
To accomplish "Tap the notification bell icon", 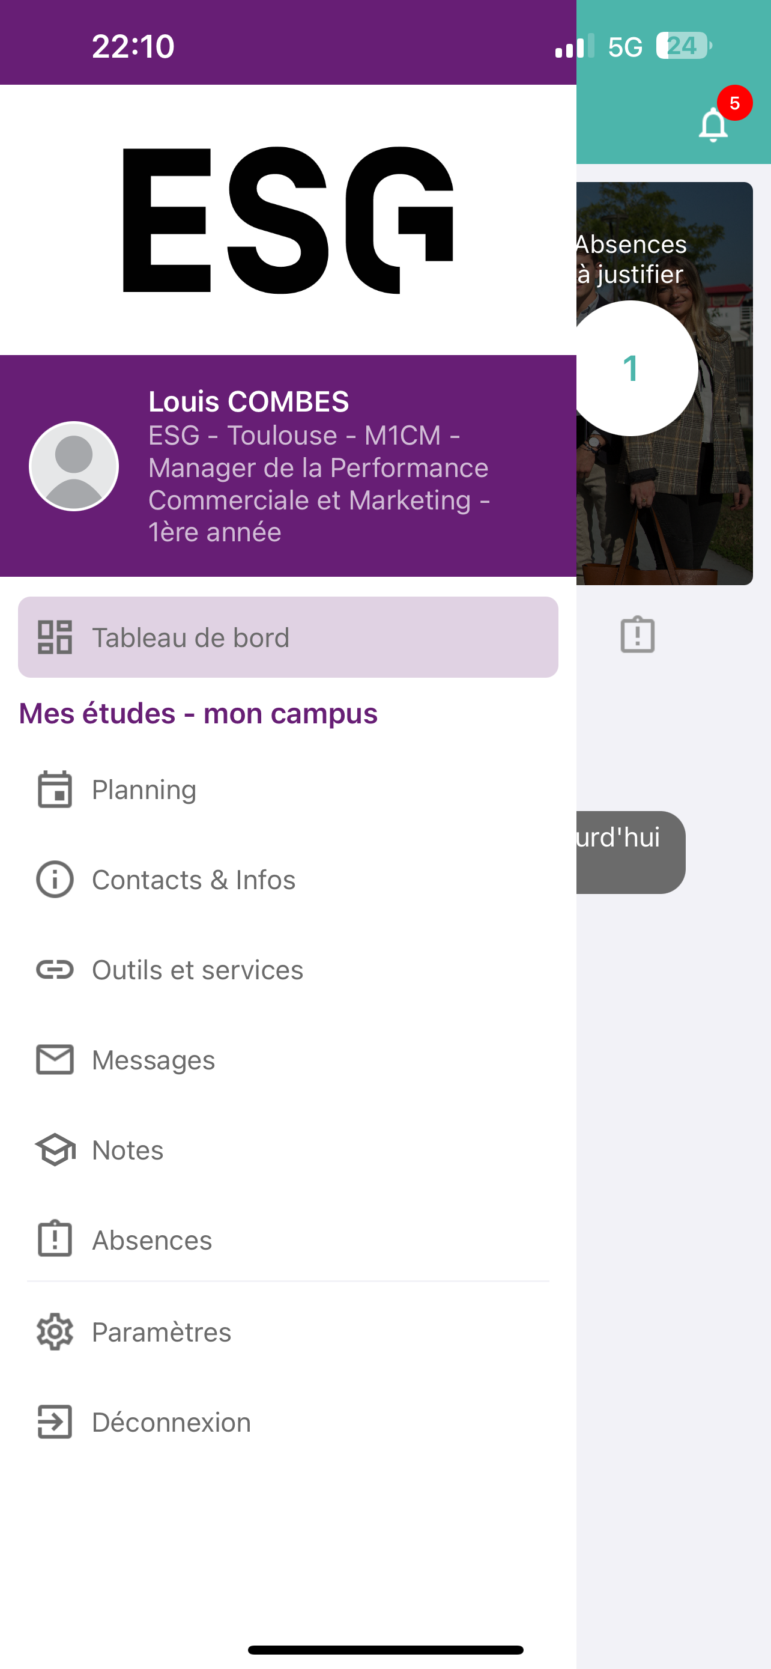I will coord(713,124).
